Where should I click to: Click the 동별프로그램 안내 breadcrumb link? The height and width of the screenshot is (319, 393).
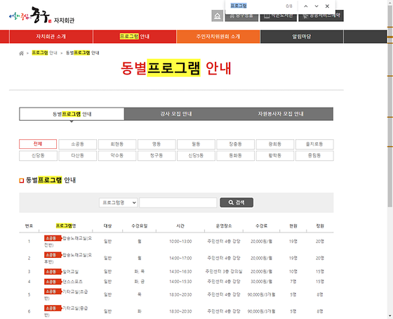[x=83, y=53]
